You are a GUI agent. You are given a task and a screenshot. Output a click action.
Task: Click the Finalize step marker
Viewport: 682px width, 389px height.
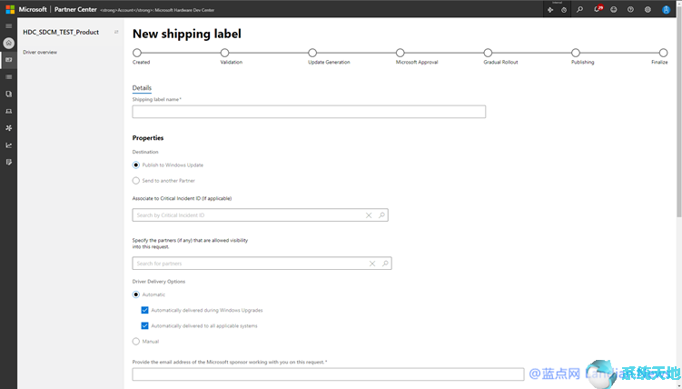pos(663,53)
